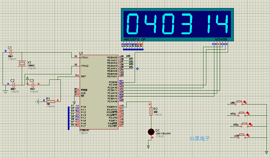
Task: Click the P3.0/RXD pin name
Action: click(x=112, y=107)
